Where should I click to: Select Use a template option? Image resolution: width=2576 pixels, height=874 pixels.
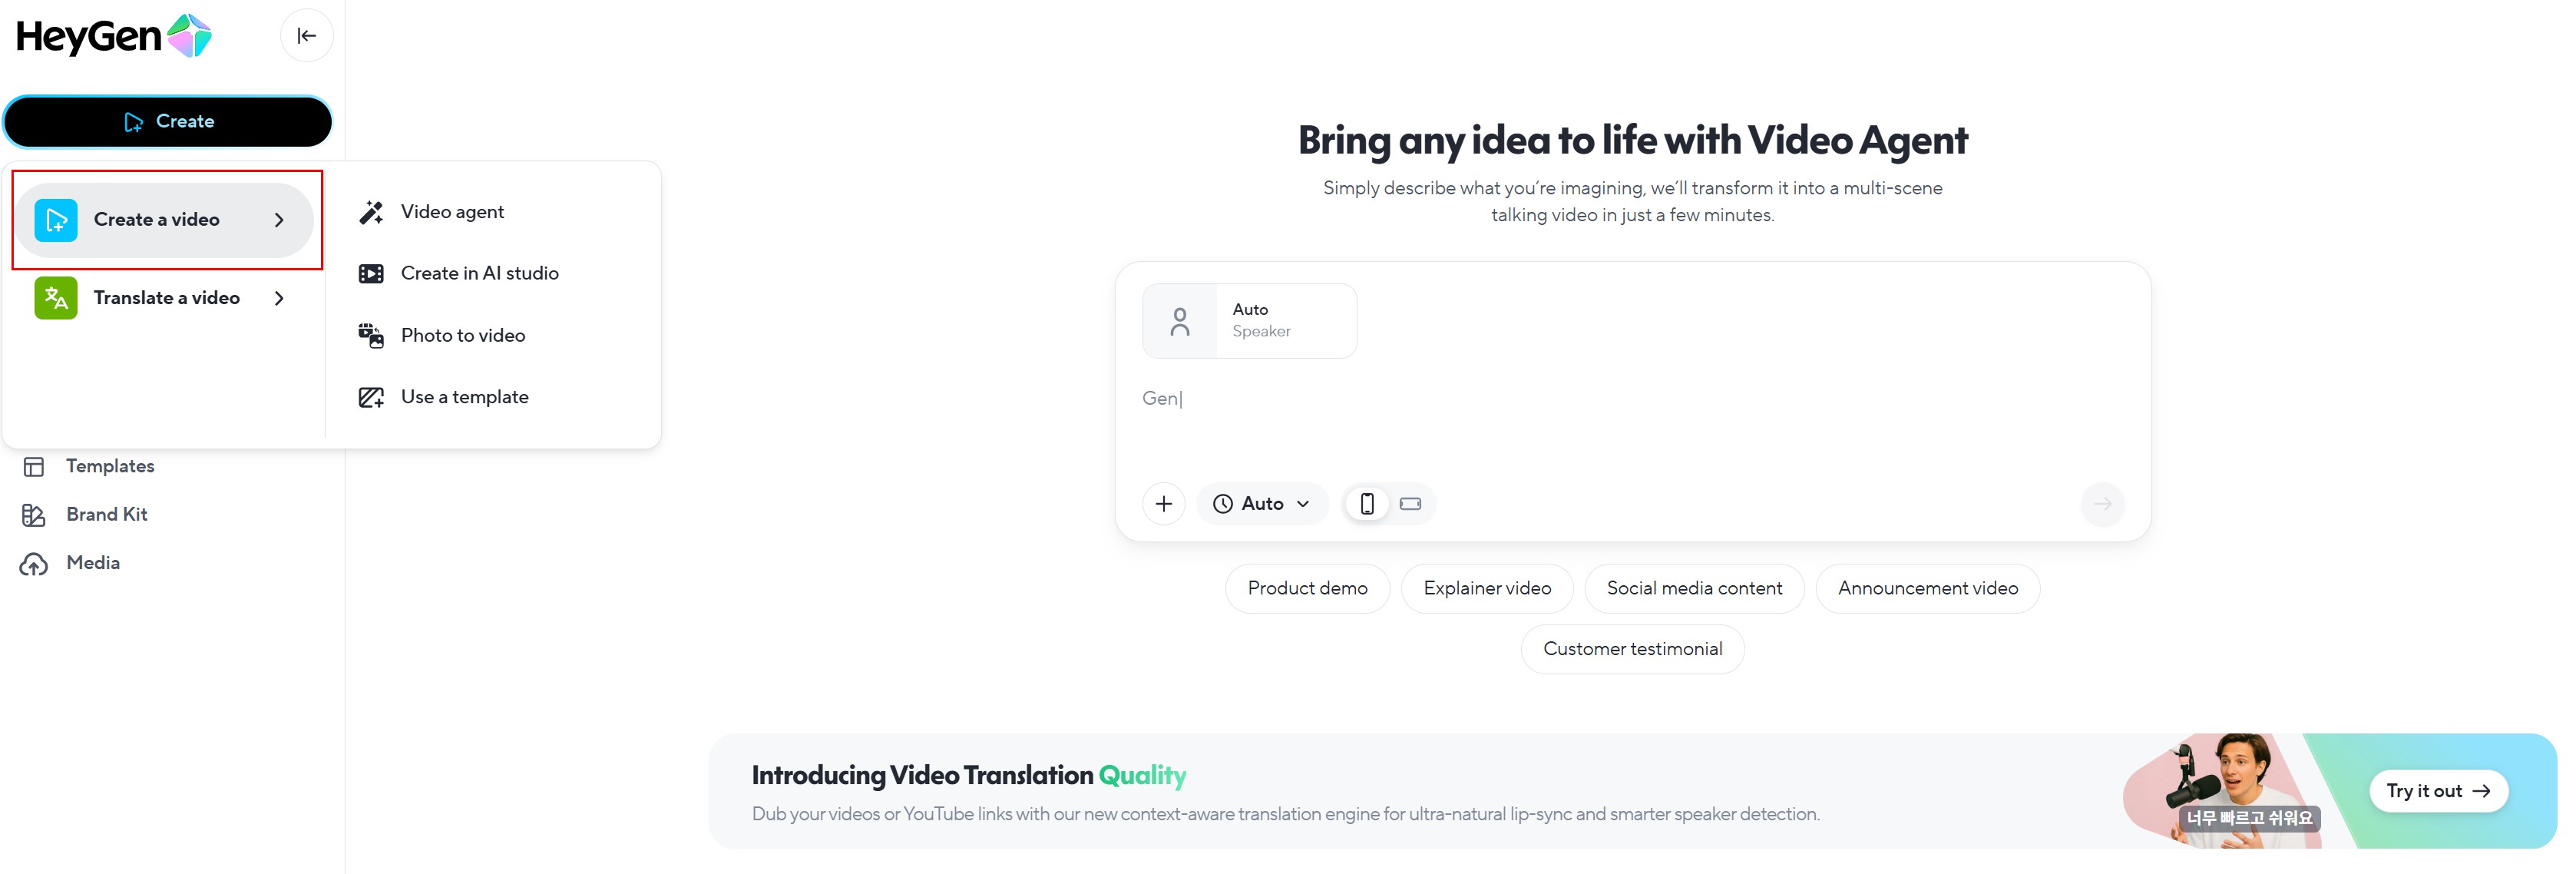(493, 397)
